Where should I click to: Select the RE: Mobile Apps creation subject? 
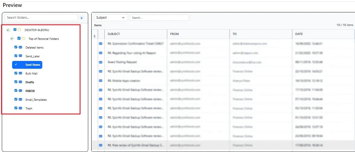click(124, 81)
